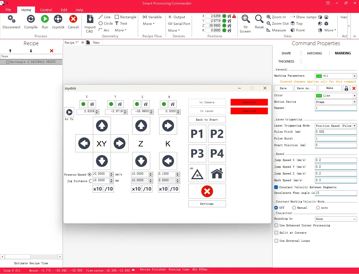Switch to the Control ribbon tab
This screenshot has width=359, height=274.
point(46,10)
